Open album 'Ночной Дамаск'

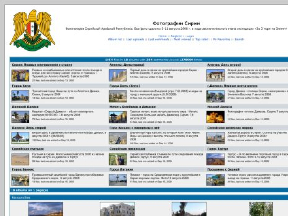pos(220,107)
